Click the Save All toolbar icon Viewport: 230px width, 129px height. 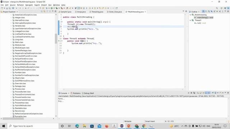point(10,8)
